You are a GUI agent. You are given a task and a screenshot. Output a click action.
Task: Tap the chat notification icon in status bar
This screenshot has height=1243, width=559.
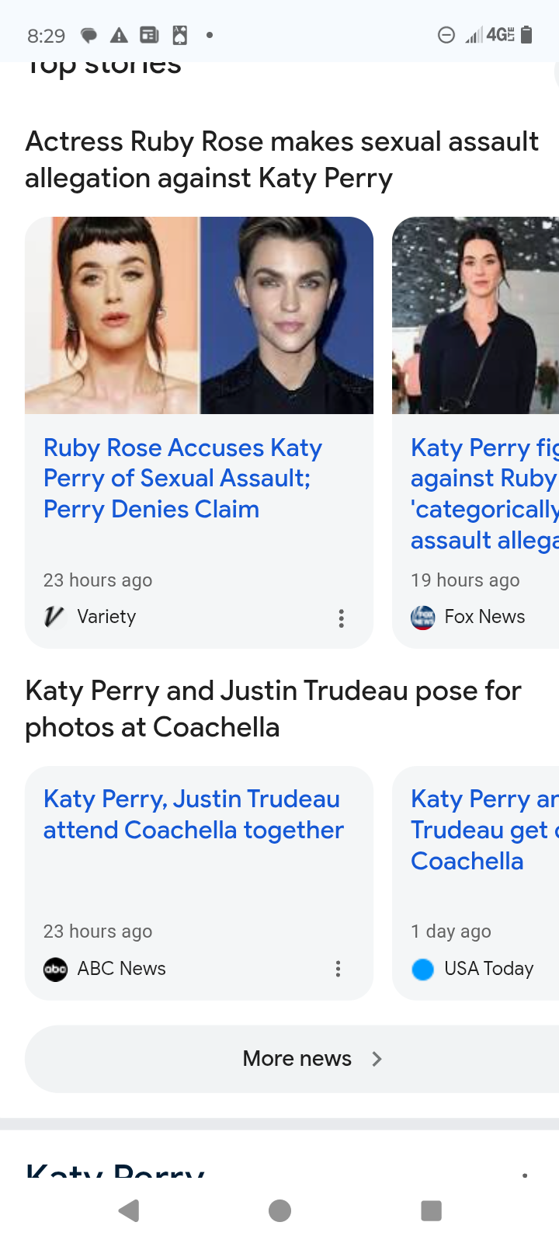click(x=89, y=36)
